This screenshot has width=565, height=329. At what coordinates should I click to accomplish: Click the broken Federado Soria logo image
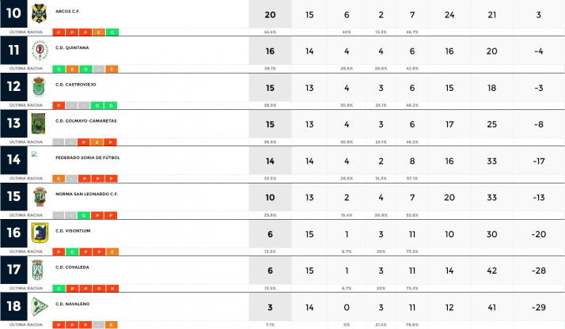(x=35, y=154)
